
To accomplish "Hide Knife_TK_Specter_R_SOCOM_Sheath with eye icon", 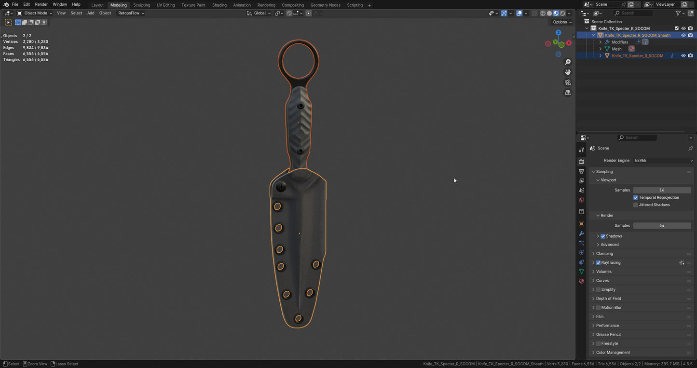I will 683,35.
